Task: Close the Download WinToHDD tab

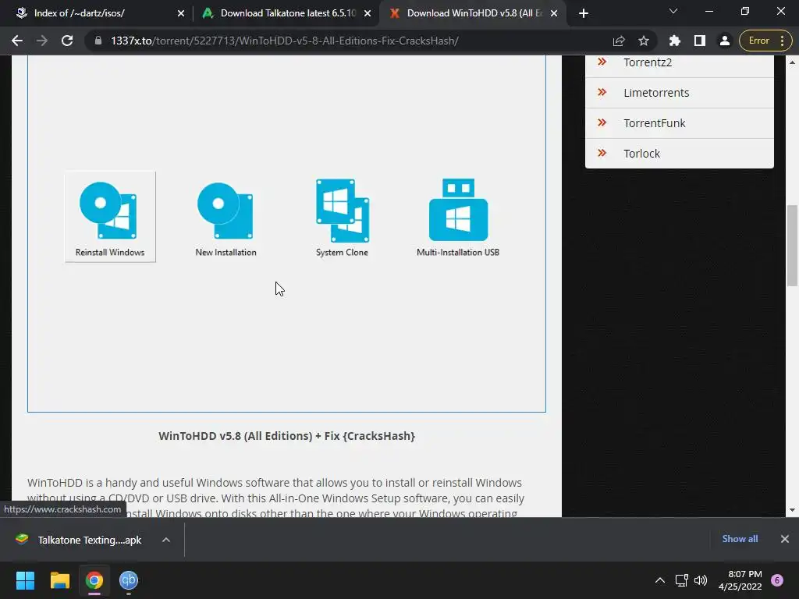Action: (554, 13)
